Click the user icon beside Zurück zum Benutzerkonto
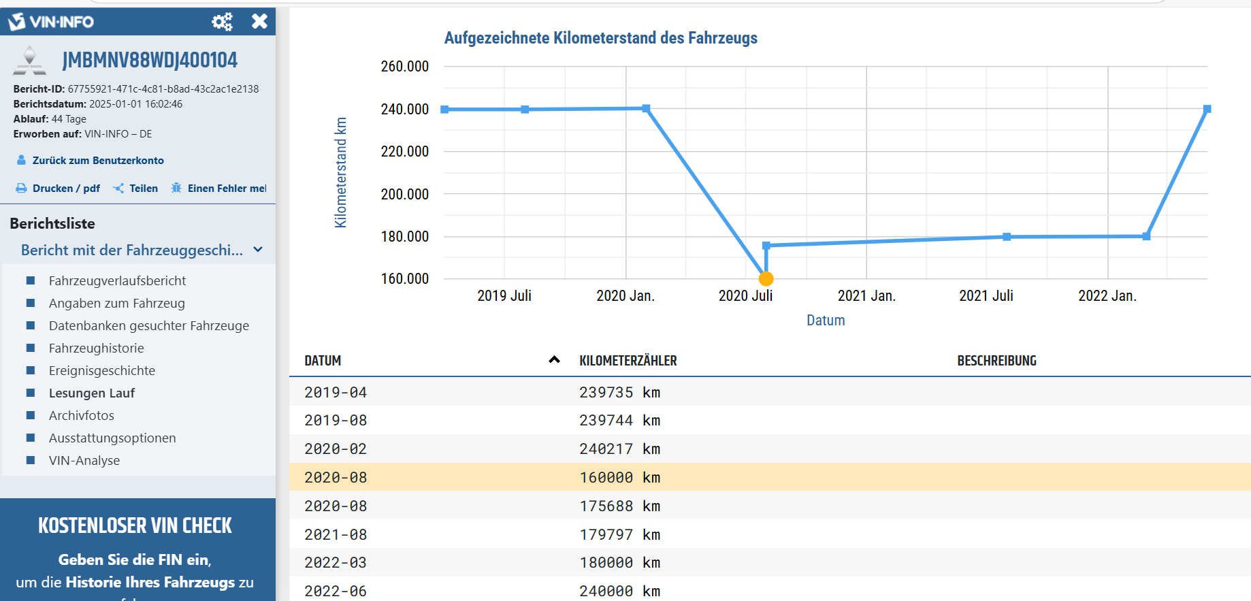The width and height of the screenshot is (1251, 601). pos(21,160)
